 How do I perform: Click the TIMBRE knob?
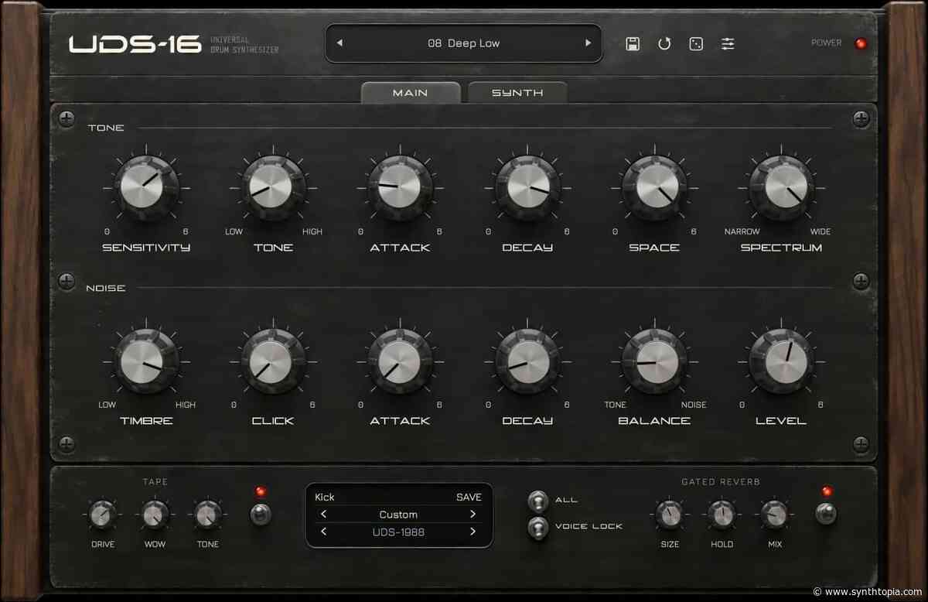147,360
